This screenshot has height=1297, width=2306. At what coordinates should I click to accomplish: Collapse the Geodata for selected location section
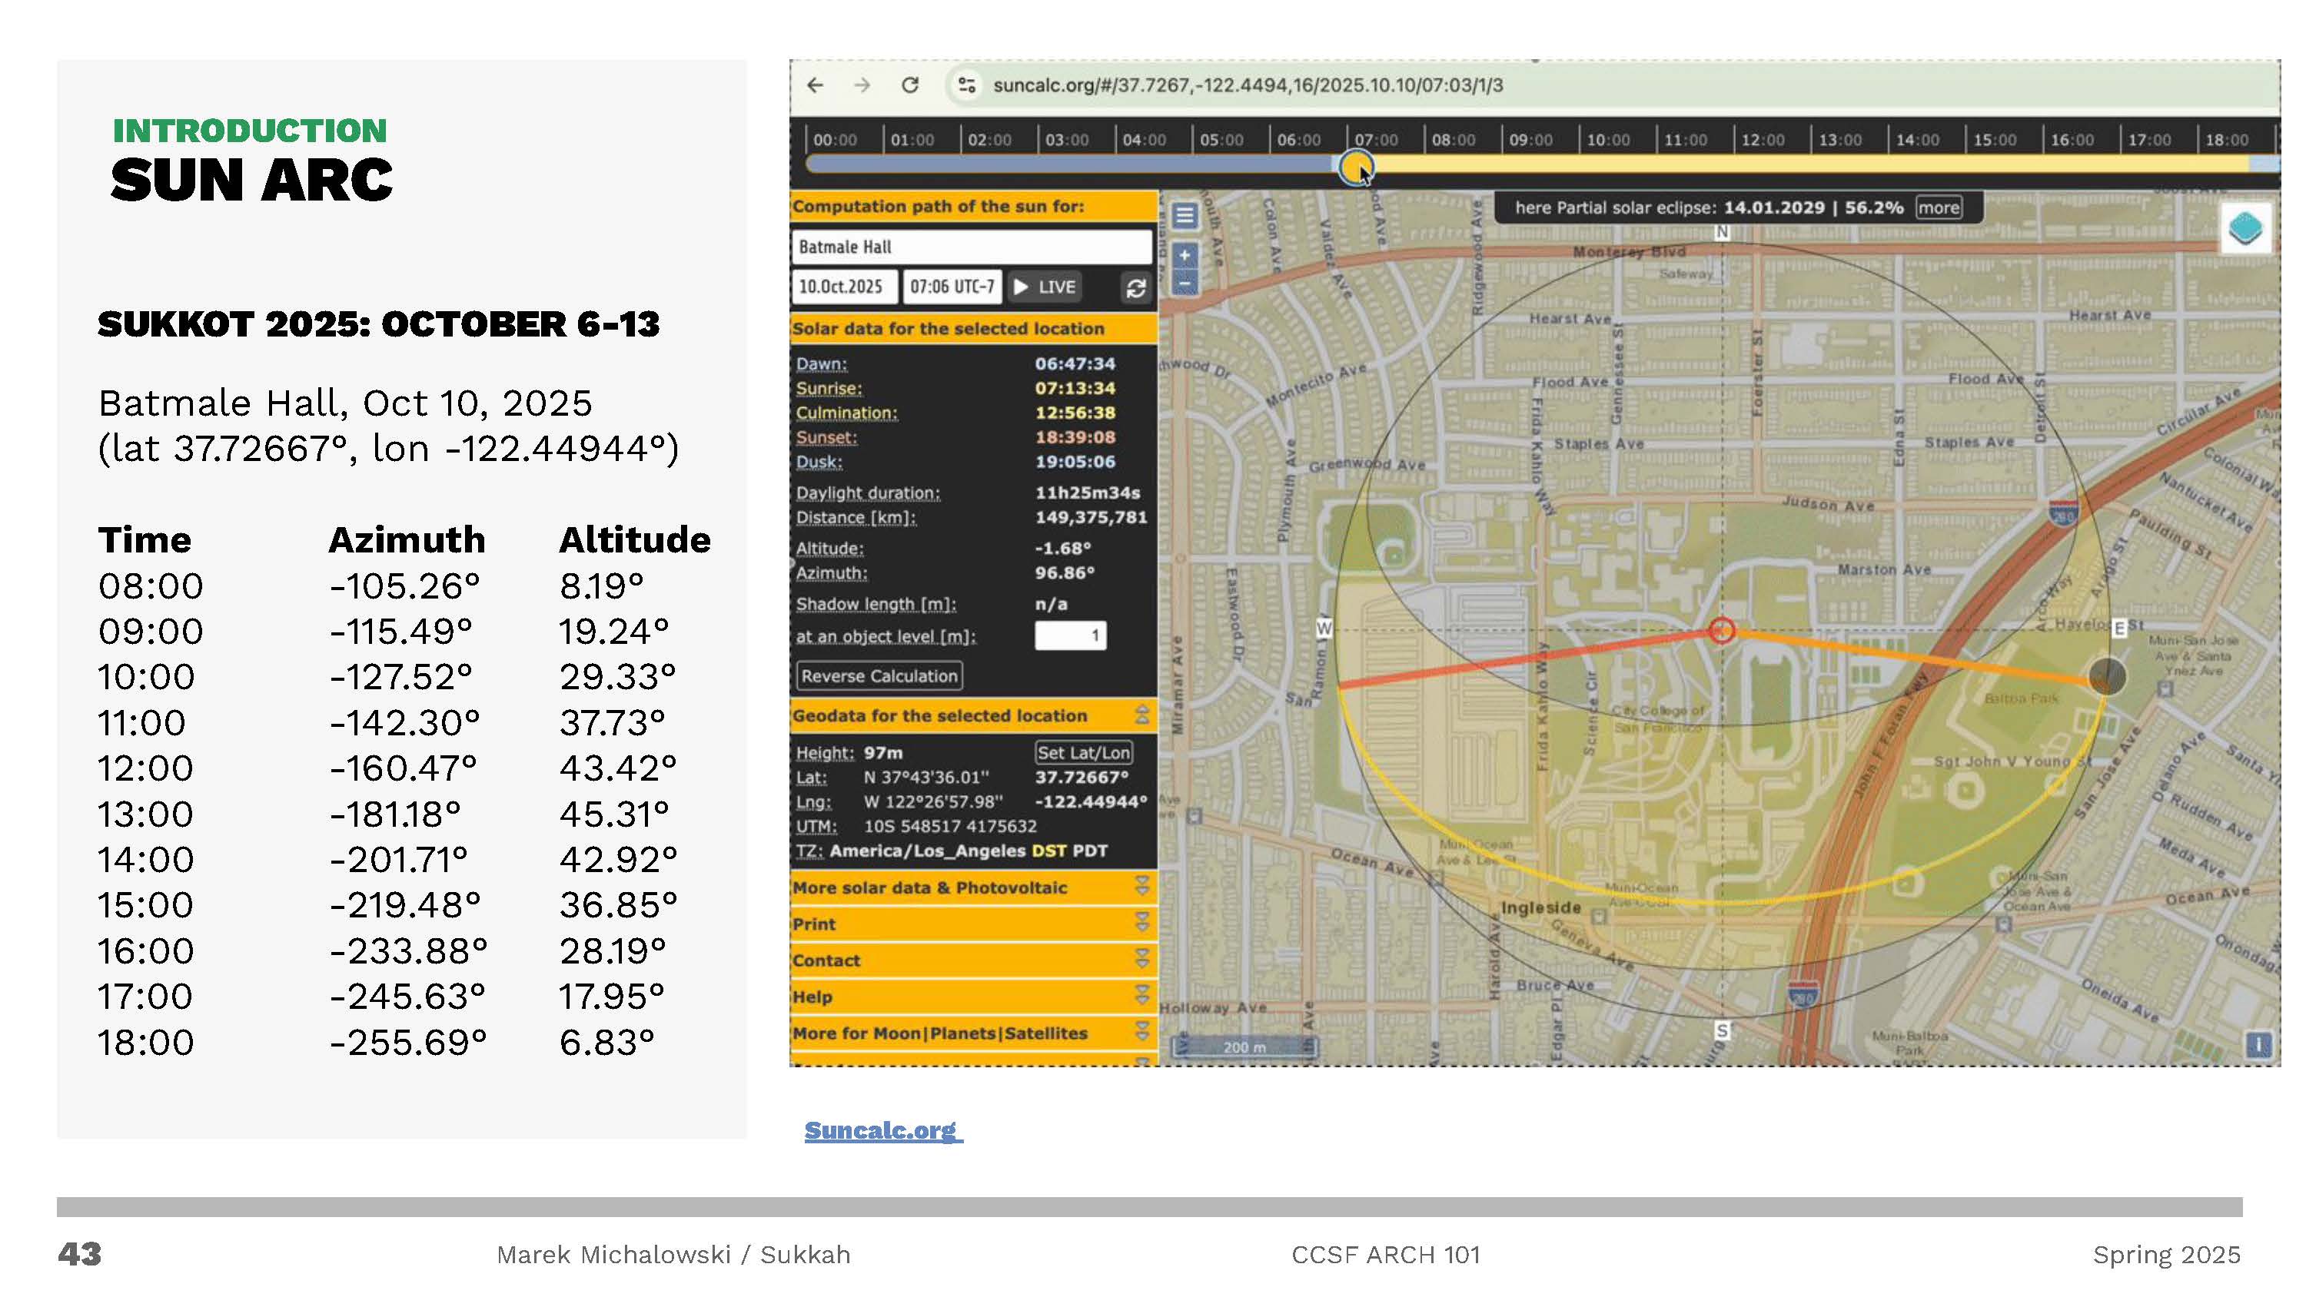(1142, 715)
